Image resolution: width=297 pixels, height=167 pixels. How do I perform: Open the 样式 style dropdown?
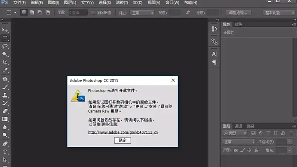coord(142,13)
